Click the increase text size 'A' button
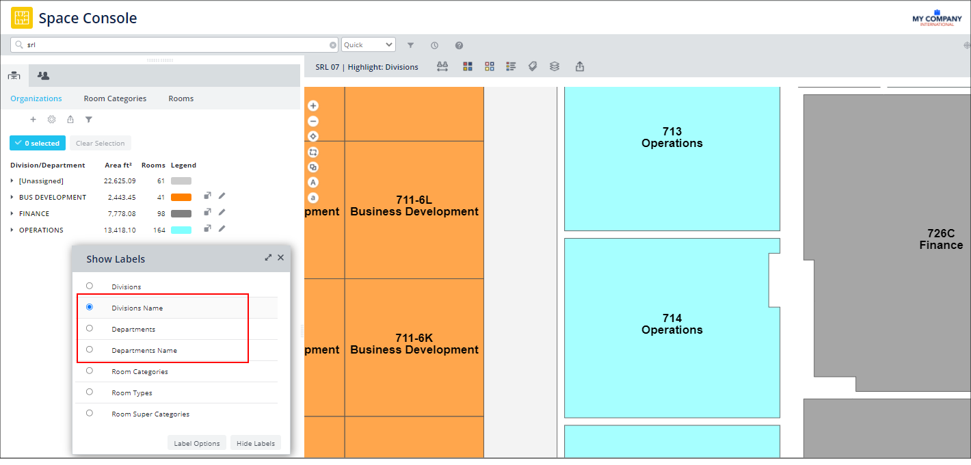Viewport: 971px width, 465px height. point(313,183)
